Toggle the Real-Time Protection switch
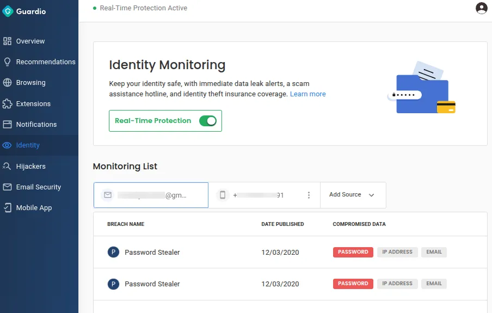This screenshot has height=313, width=492. coord(208,121)
